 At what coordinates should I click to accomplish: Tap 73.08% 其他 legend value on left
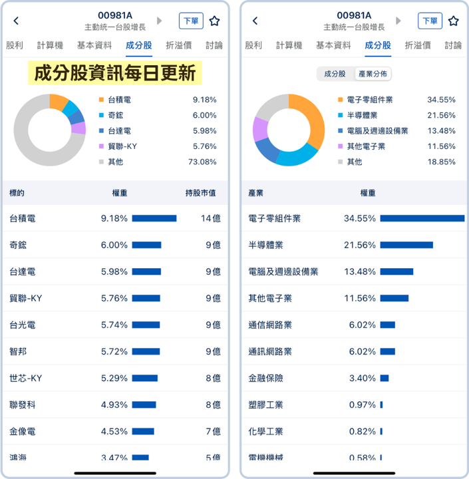coord(202,162)
